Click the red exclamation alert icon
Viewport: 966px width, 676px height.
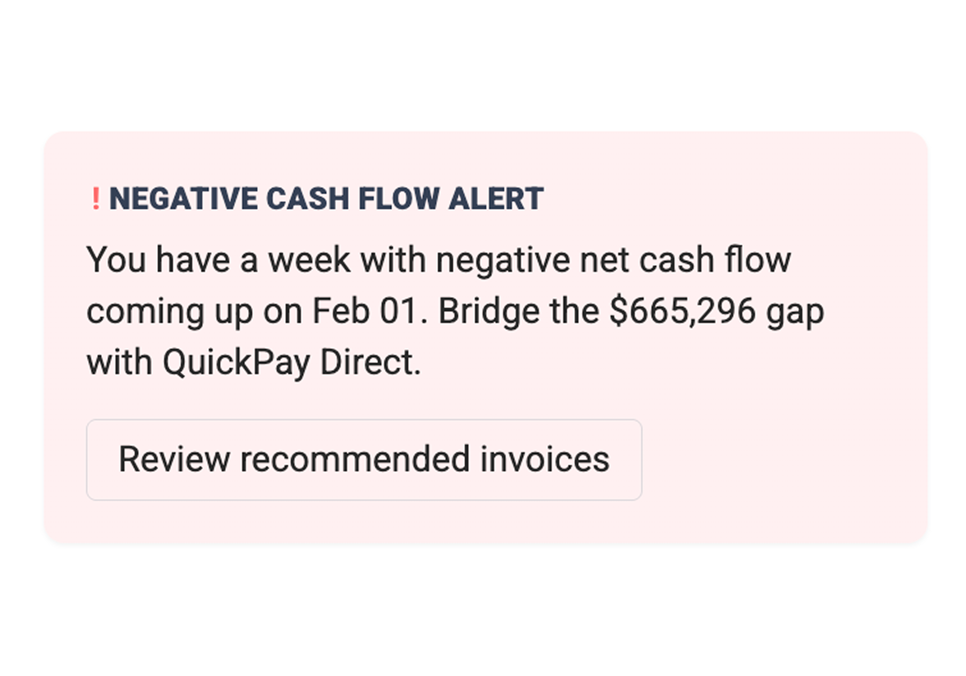[96, 199]
